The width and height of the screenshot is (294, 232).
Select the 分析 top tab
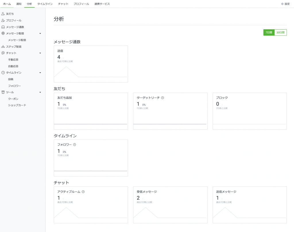[29, 4]
